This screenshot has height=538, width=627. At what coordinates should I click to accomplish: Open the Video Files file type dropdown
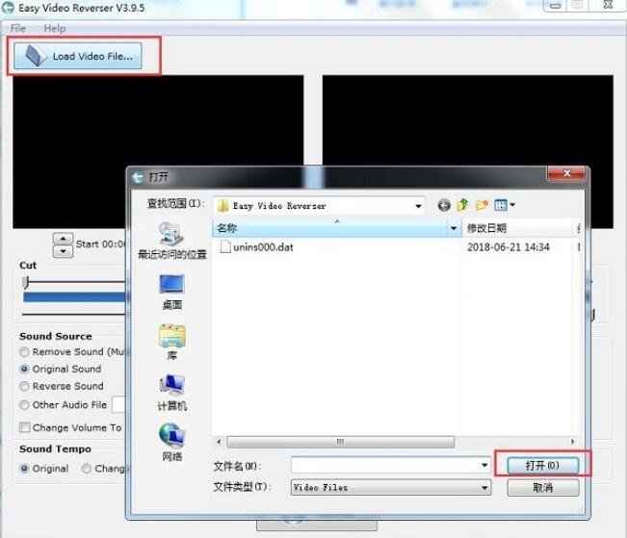pos(484,488)
